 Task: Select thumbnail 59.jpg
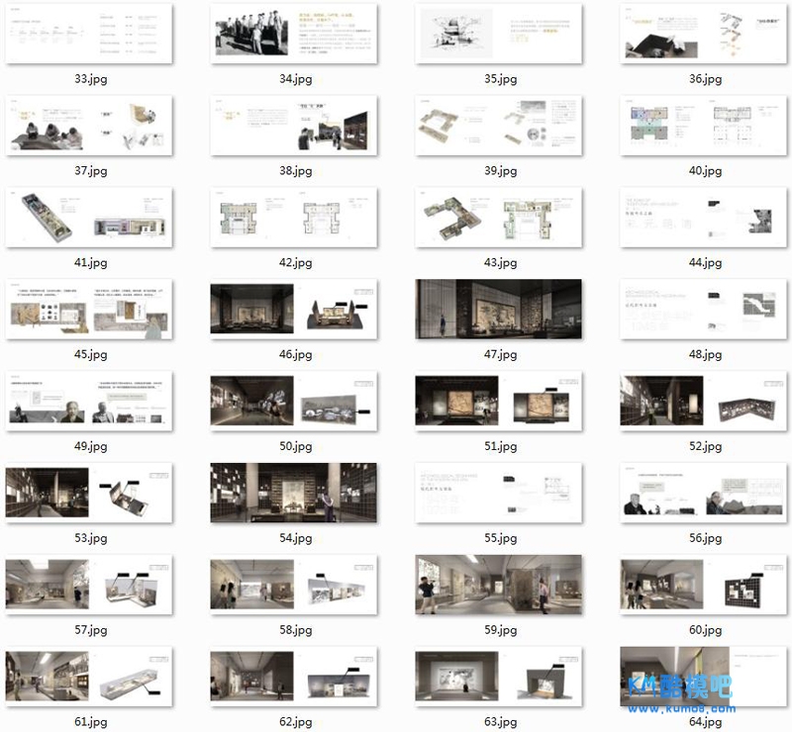(499, 585)
